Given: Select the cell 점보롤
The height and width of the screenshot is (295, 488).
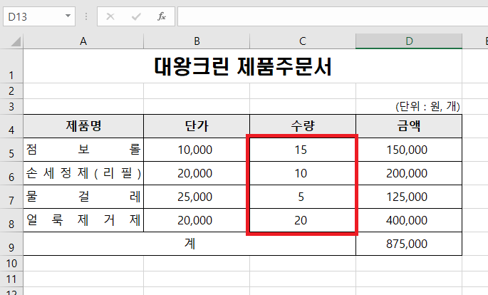Looking at the screenshot, I should click(x=83, y=150).
